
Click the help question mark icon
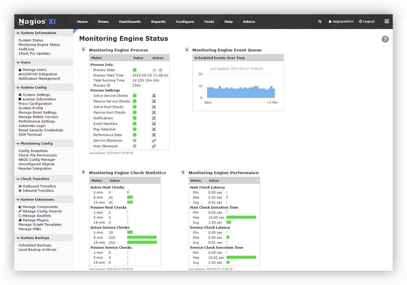pos(385,39)
